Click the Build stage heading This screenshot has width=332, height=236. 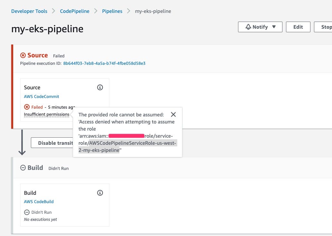tap(35, 168)
